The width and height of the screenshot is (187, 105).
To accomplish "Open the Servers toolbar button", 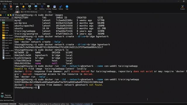I will tap(5, 7).
